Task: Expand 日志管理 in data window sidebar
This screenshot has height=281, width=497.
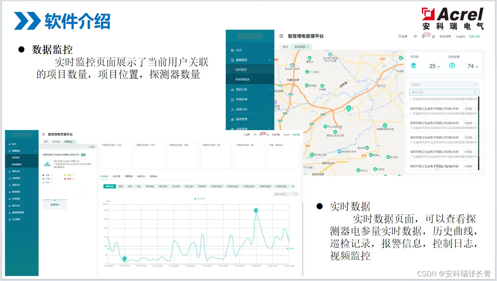Action: [22, 219]
